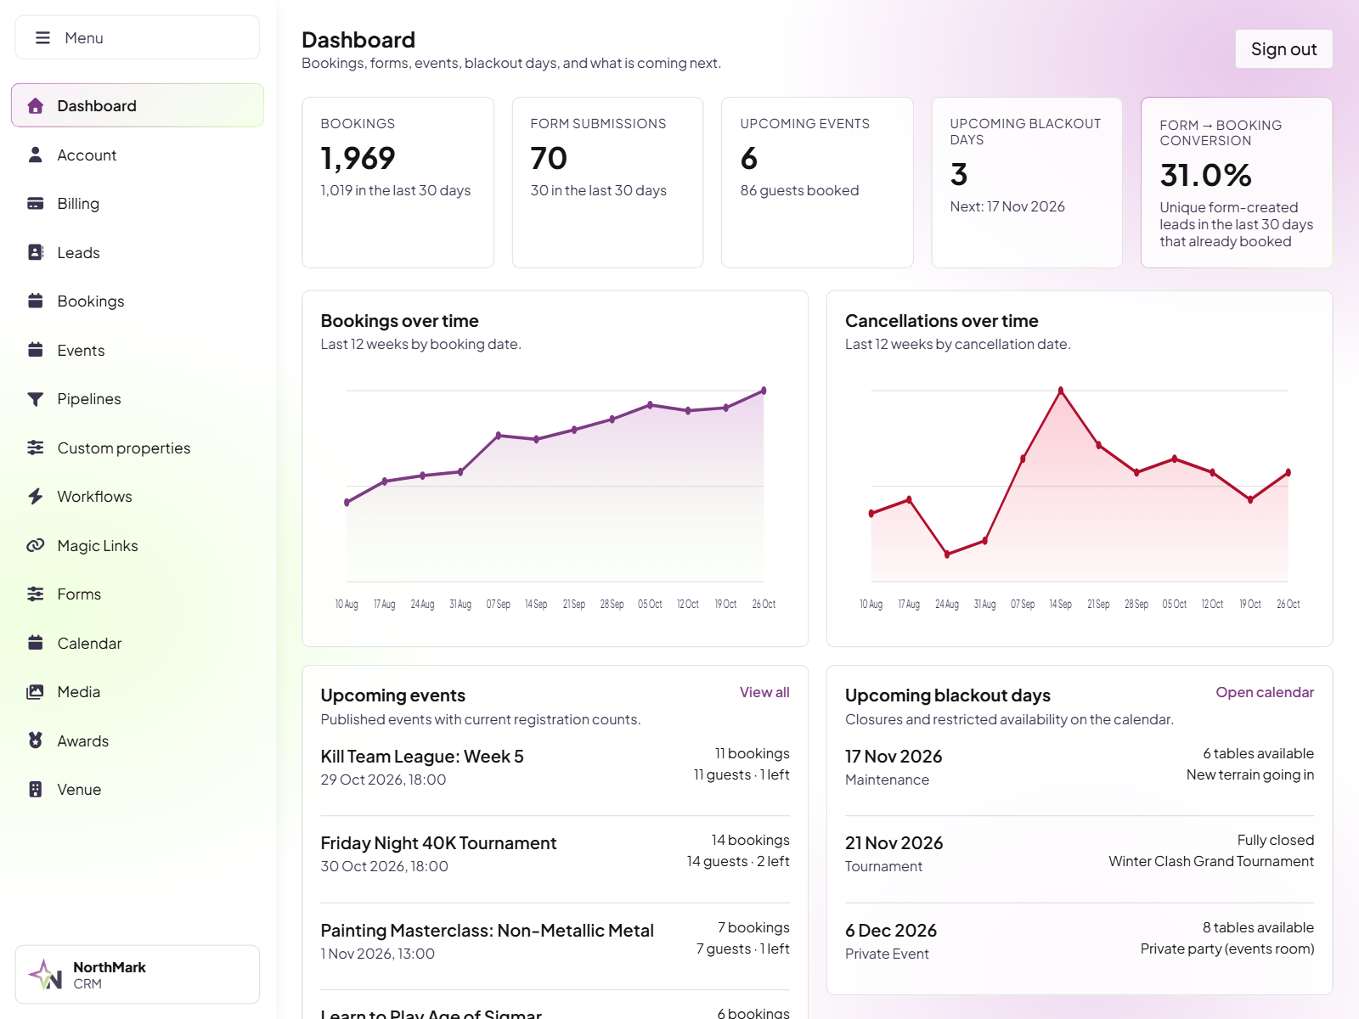Select the 6 Dec 2026 blackout day
This screenshot has height=1019, width=1359.
pos(1080,941)
